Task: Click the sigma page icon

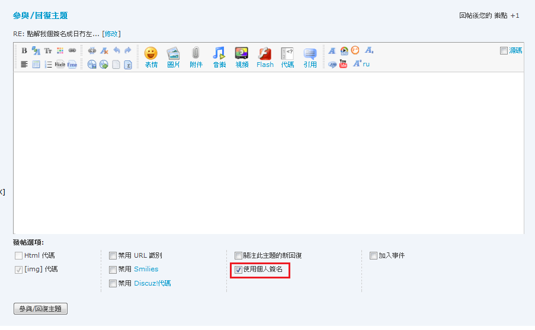Action: coord(128,64)
